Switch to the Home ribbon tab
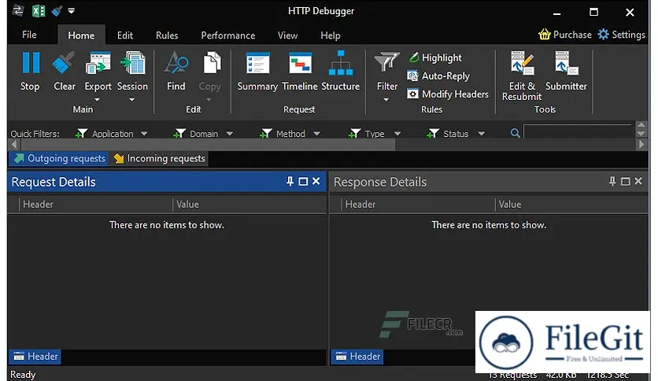 pyautogui.click(x=81, y=35)
